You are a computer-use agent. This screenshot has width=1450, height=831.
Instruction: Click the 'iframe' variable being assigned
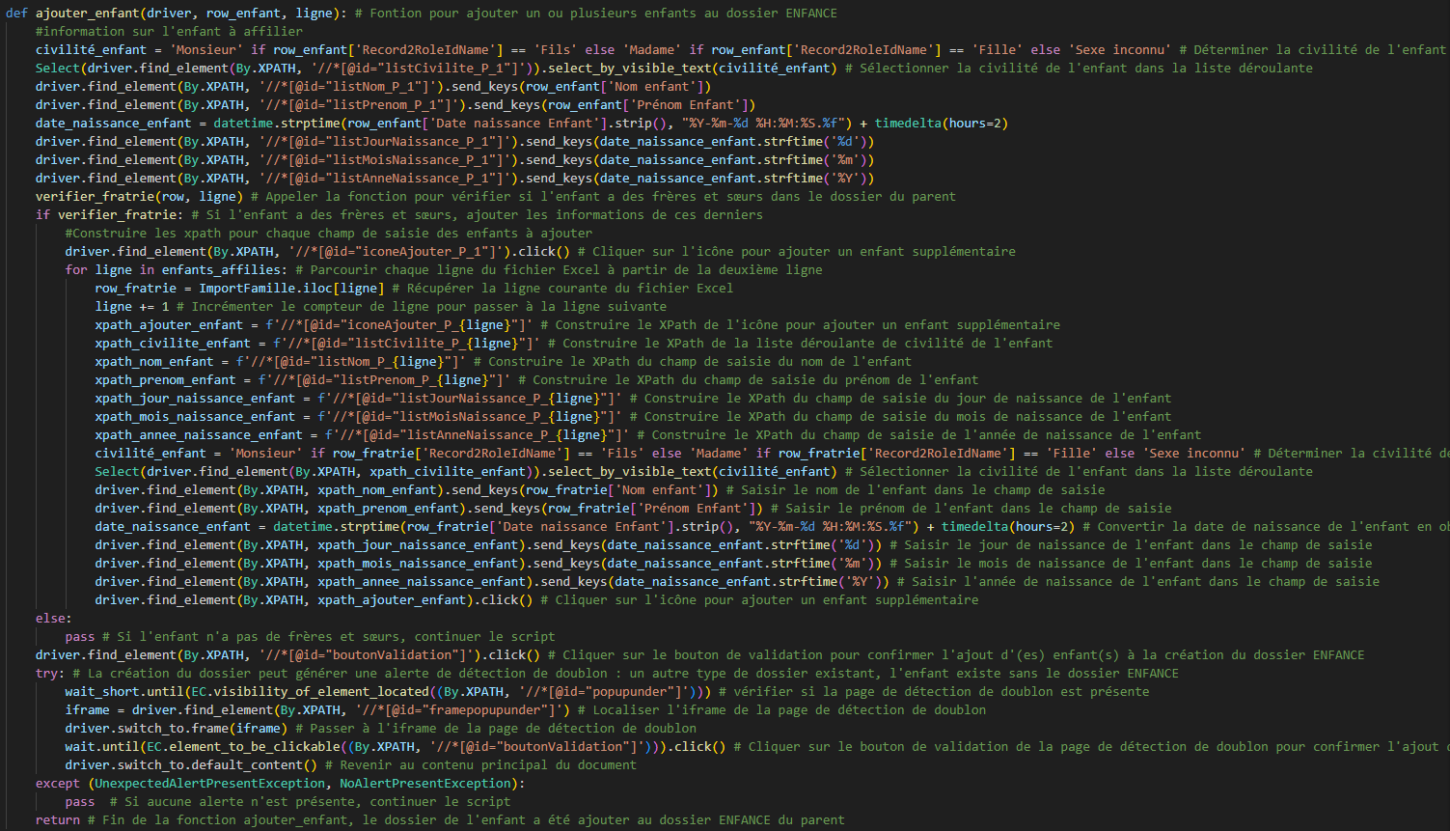click(x=87, y=710)
